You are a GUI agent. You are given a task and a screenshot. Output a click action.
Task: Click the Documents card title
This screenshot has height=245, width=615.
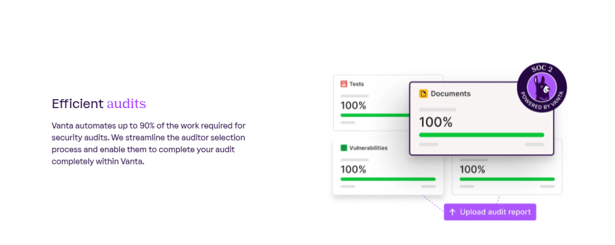coord(450,94)
